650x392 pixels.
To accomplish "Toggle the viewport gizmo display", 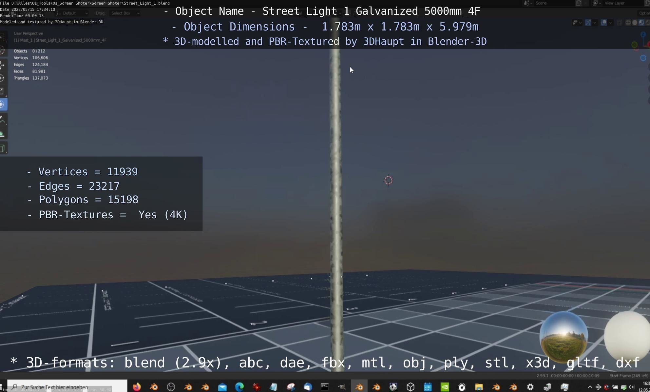I will [588, 23].
